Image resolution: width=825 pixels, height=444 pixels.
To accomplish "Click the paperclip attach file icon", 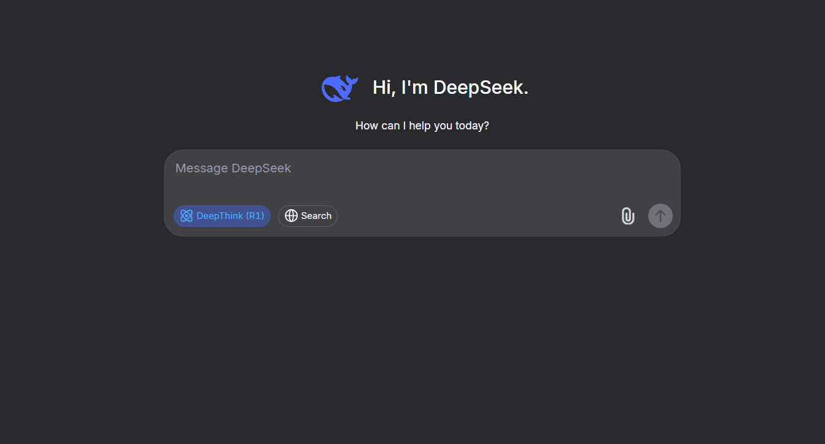I will (x=627, y=216).
